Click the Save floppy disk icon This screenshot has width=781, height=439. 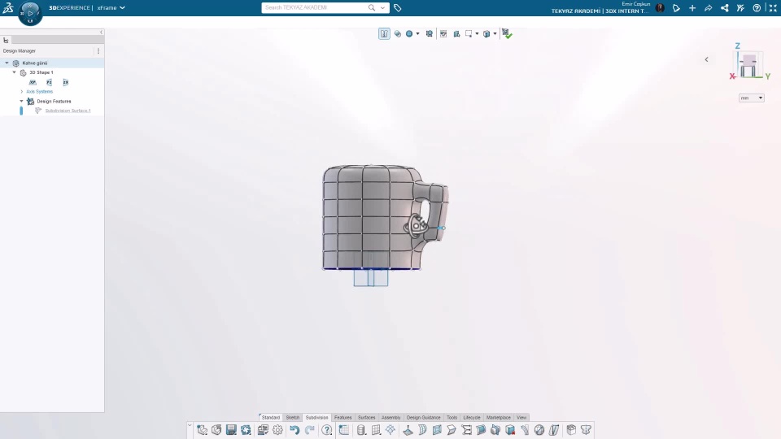(x=231, y=429)
